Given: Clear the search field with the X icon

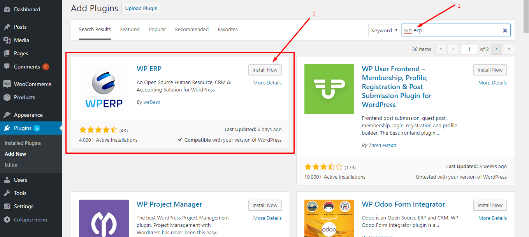Looking at the screenshot, I should (x=505, y=30).
